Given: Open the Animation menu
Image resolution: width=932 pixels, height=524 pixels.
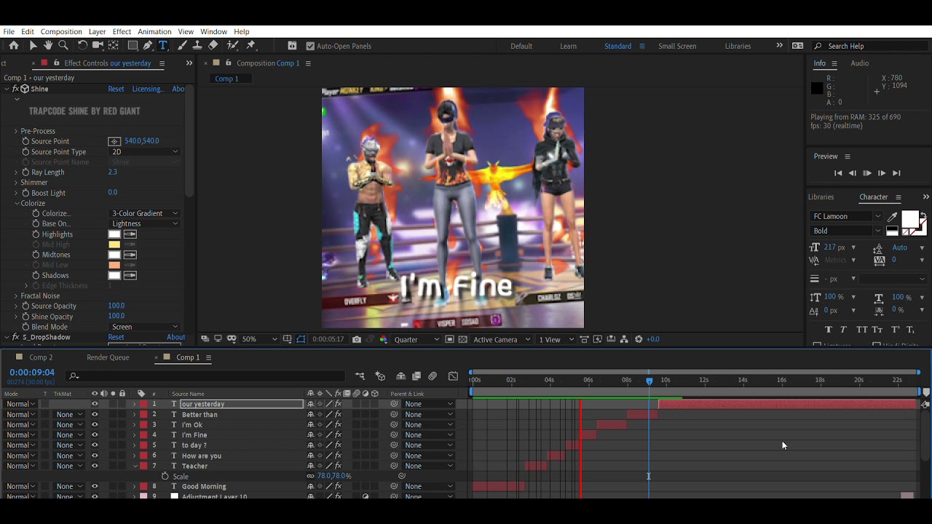Looking at the screenshot, I should pyautogui.click(x=154, y=31).
